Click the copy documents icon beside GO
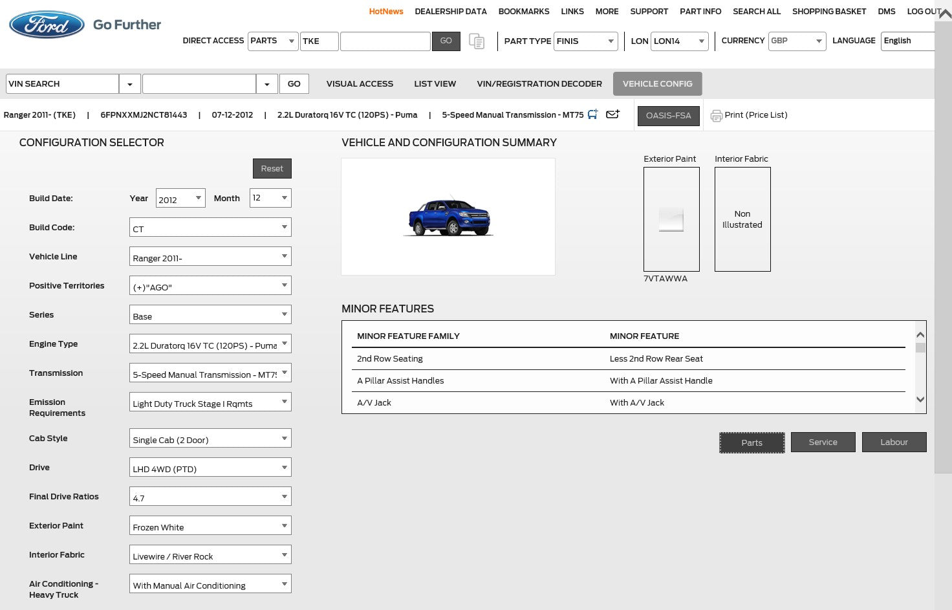Image resolution: width=952 pixels, height=610 pixels. point(477,41)
